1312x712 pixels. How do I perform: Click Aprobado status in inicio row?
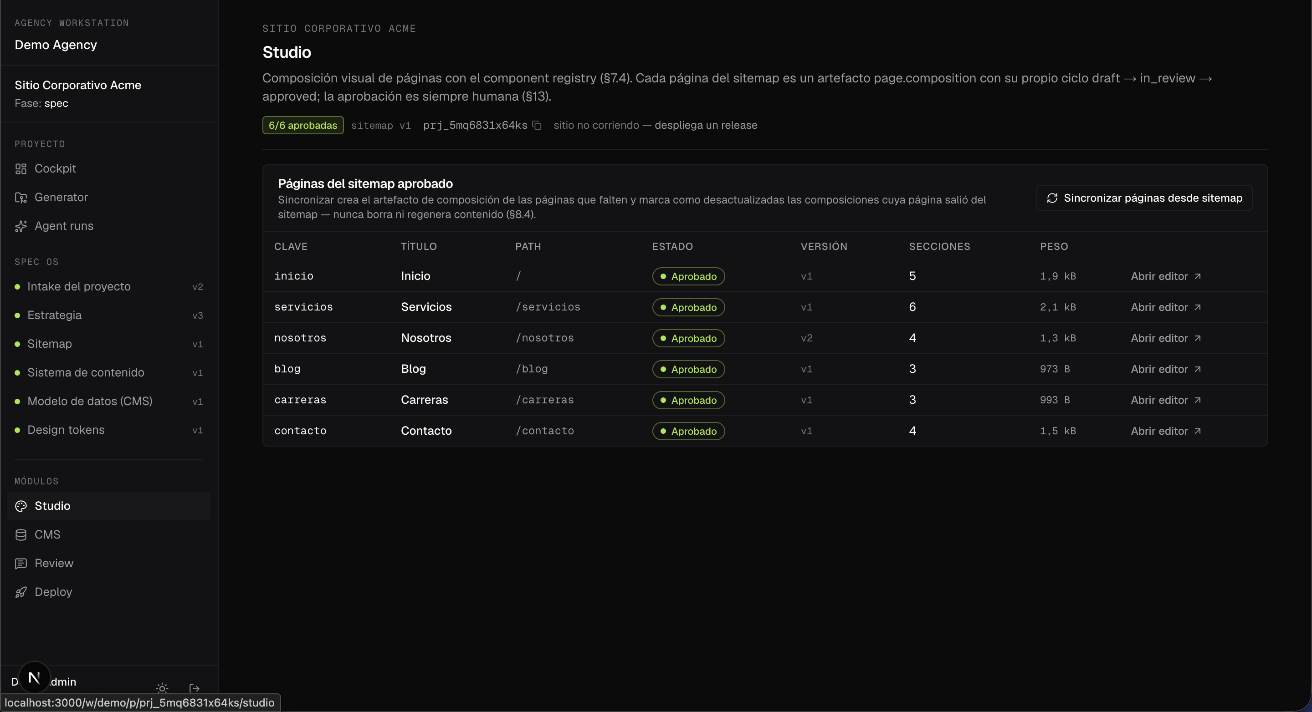tap(688, 276)
